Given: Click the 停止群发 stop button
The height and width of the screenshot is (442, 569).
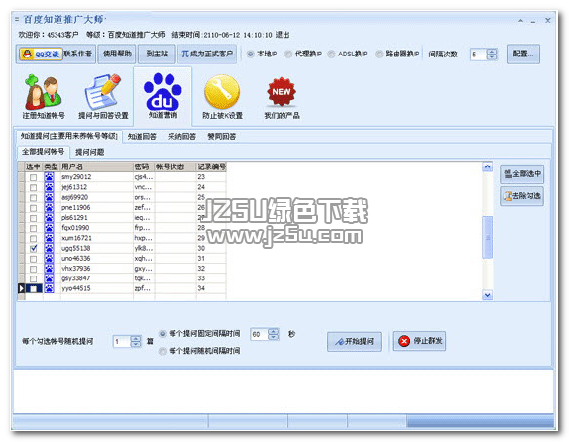Looking at the screenshot, I should (x=419, y=341).
